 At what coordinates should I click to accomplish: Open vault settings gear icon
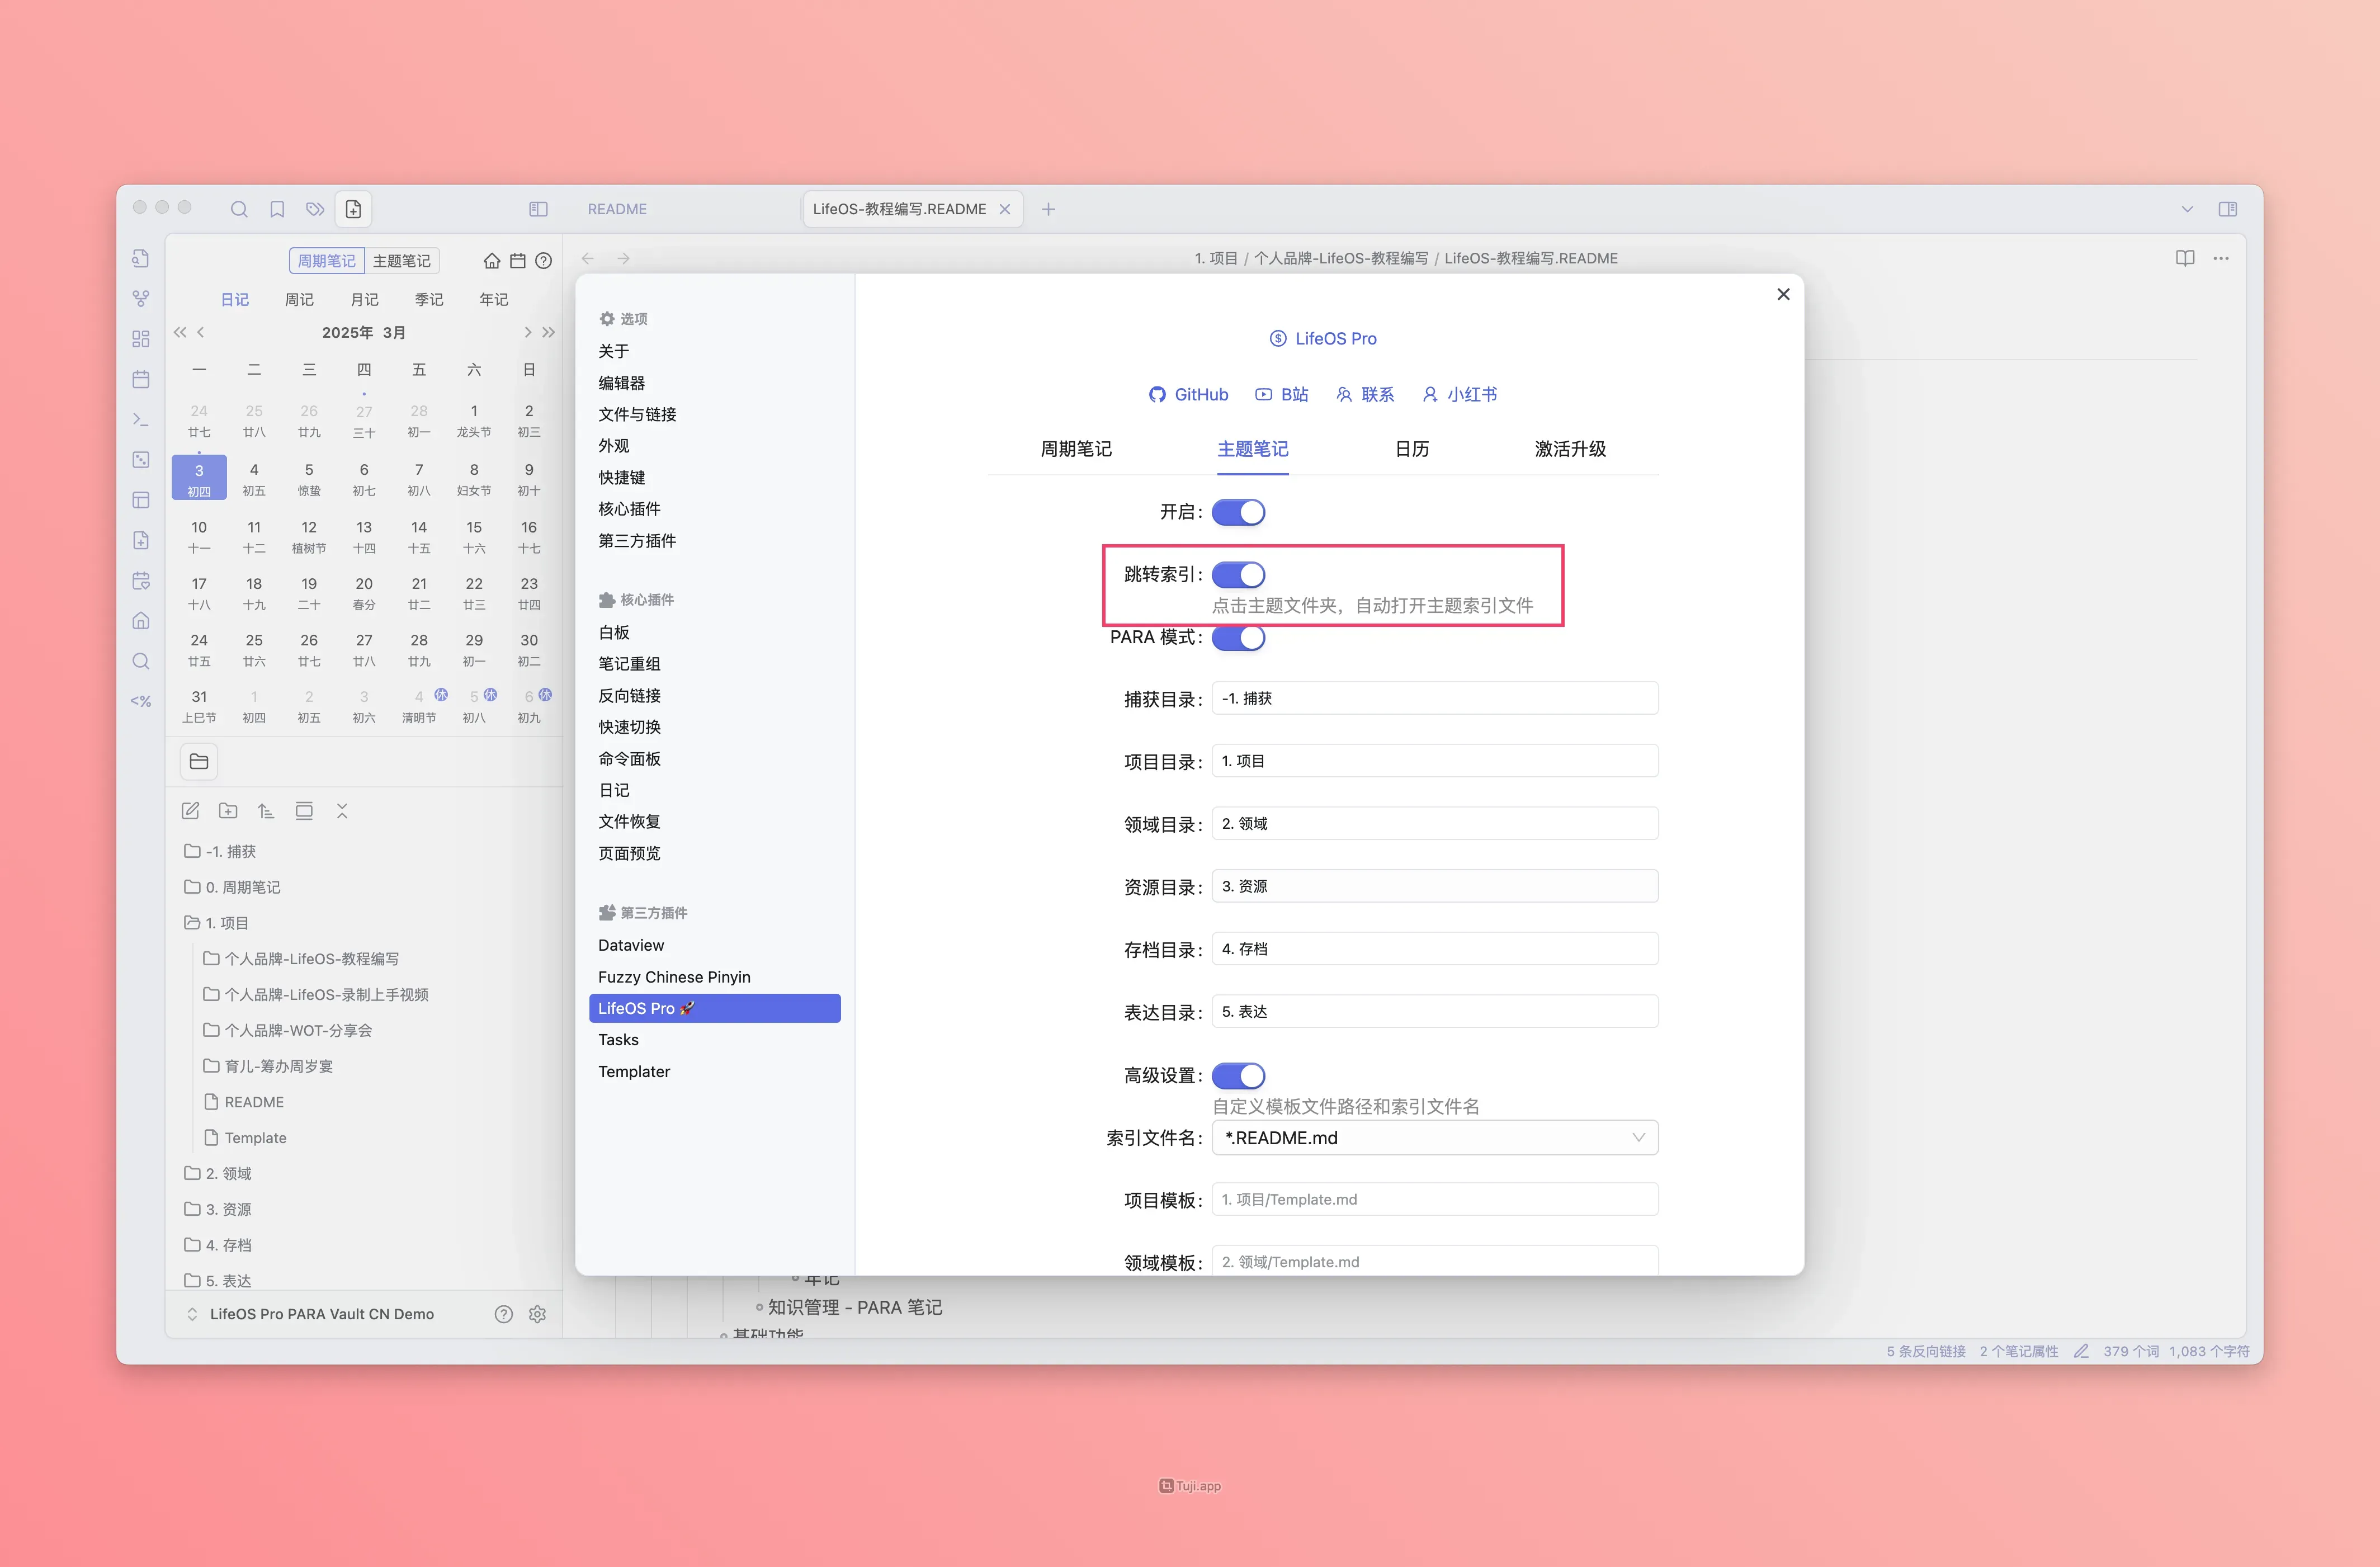point(537,1314)
